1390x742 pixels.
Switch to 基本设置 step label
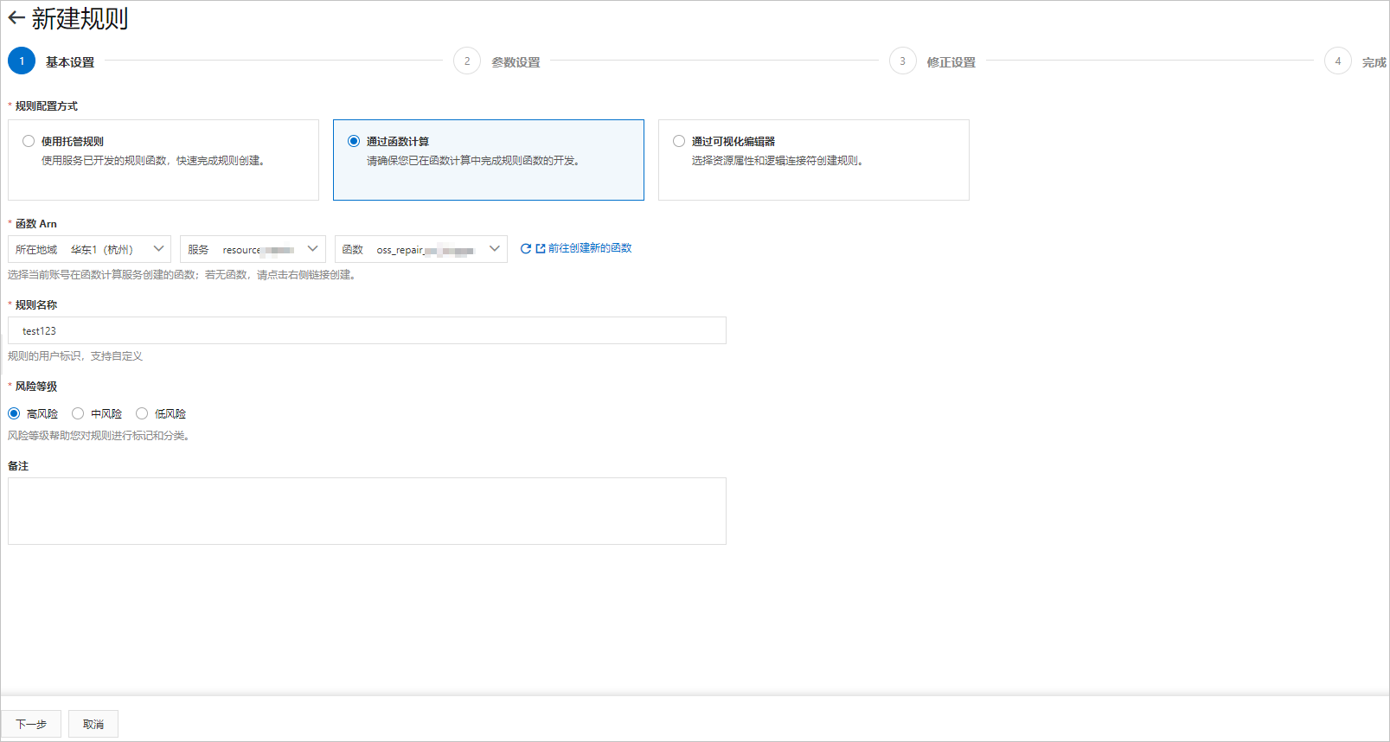pos(70,62)
